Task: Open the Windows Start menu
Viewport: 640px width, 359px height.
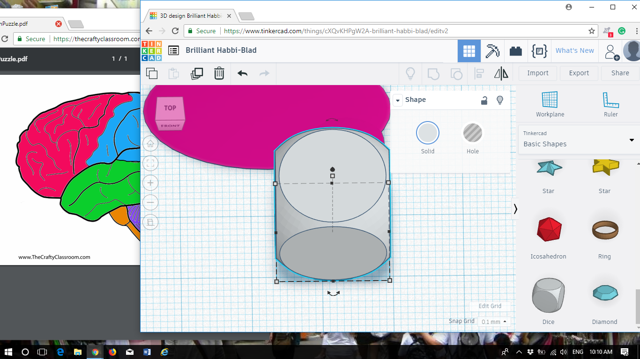Action: pos(8,352)
